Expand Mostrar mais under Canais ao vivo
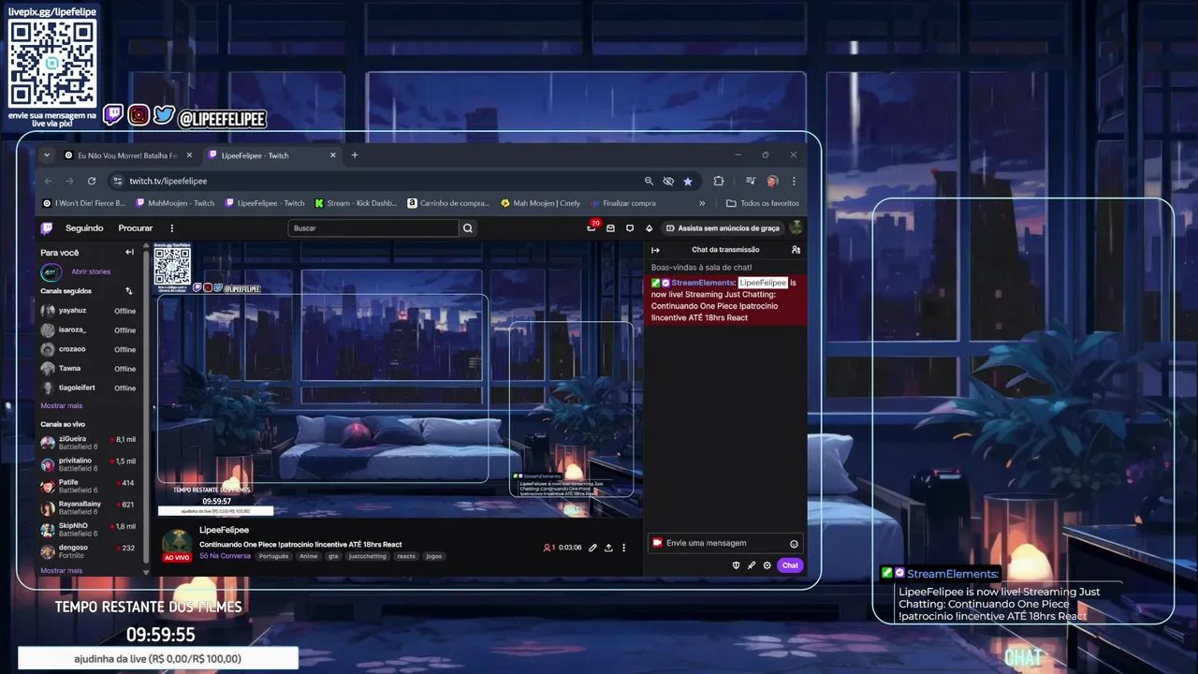This screenshot has width=1198, height=674. 61,570
